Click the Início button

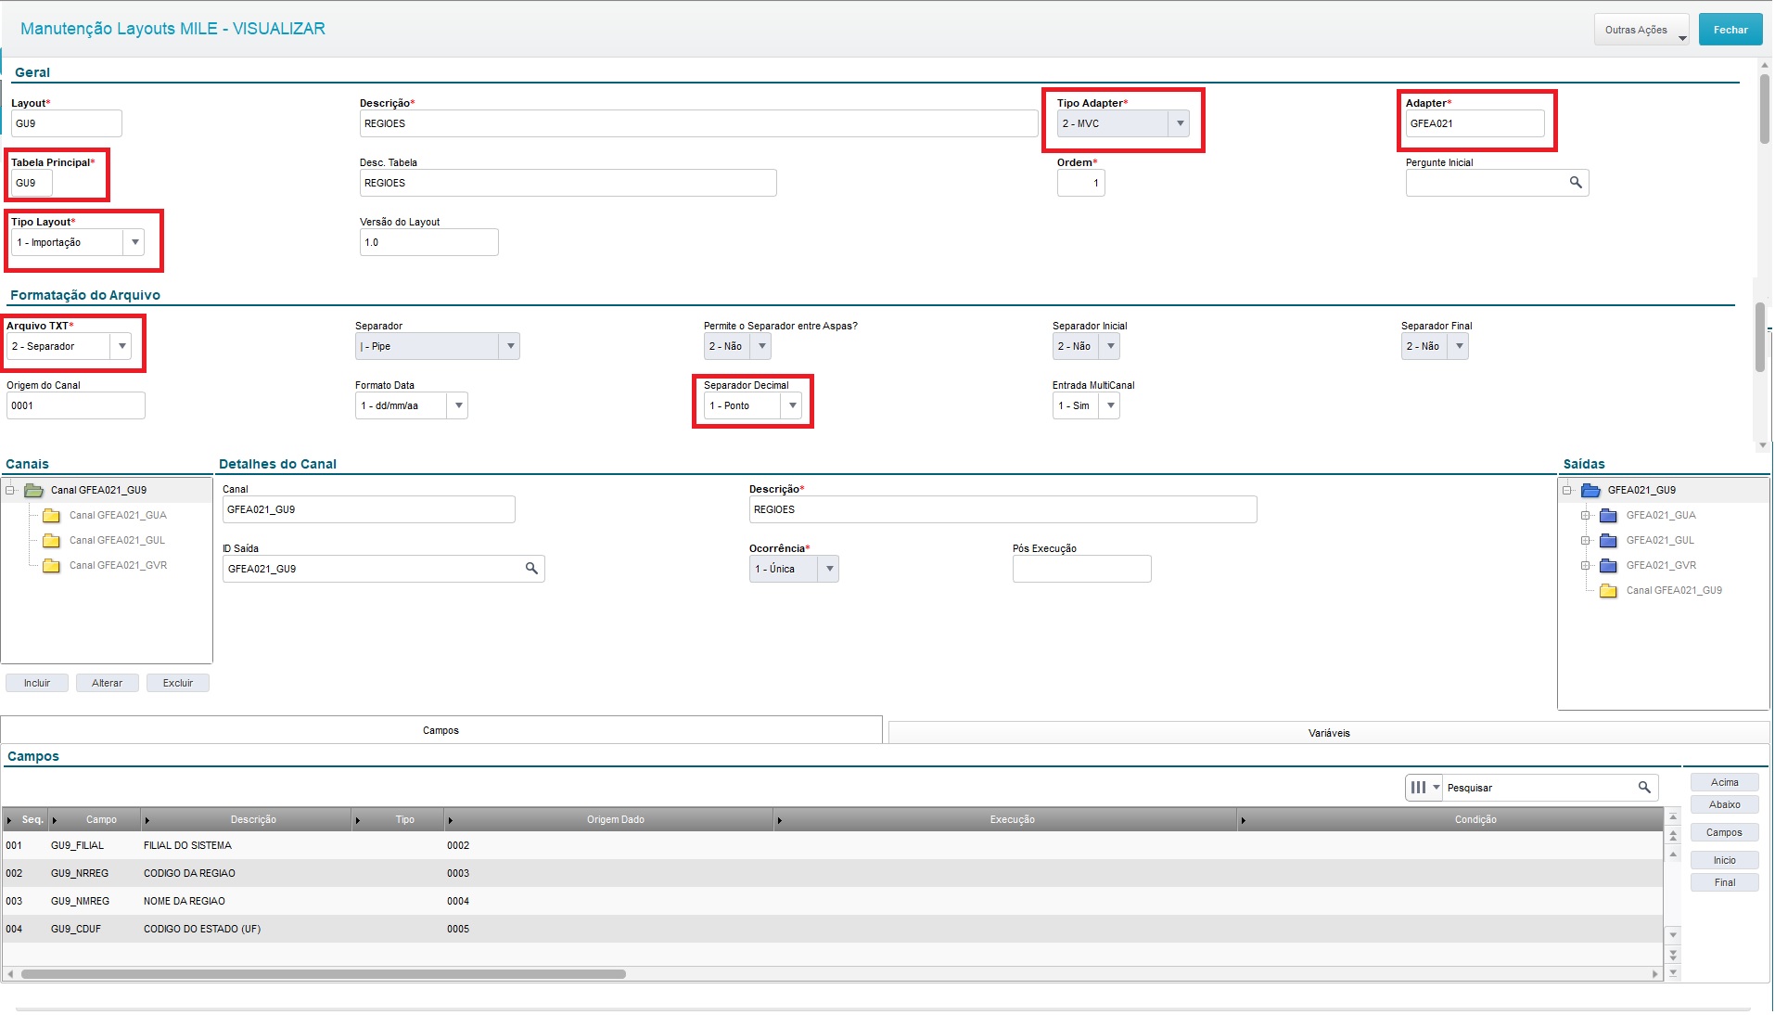(1725, 860)
